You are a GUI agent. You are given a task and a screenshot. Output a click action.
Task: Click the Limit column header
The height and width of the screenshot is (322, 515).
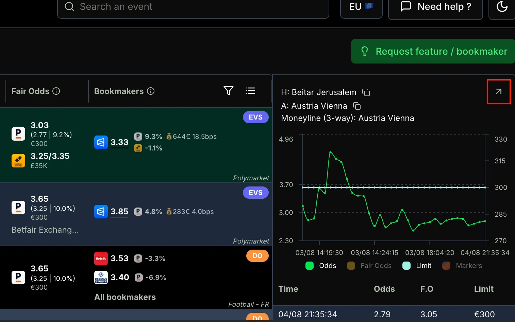[484, 289]
